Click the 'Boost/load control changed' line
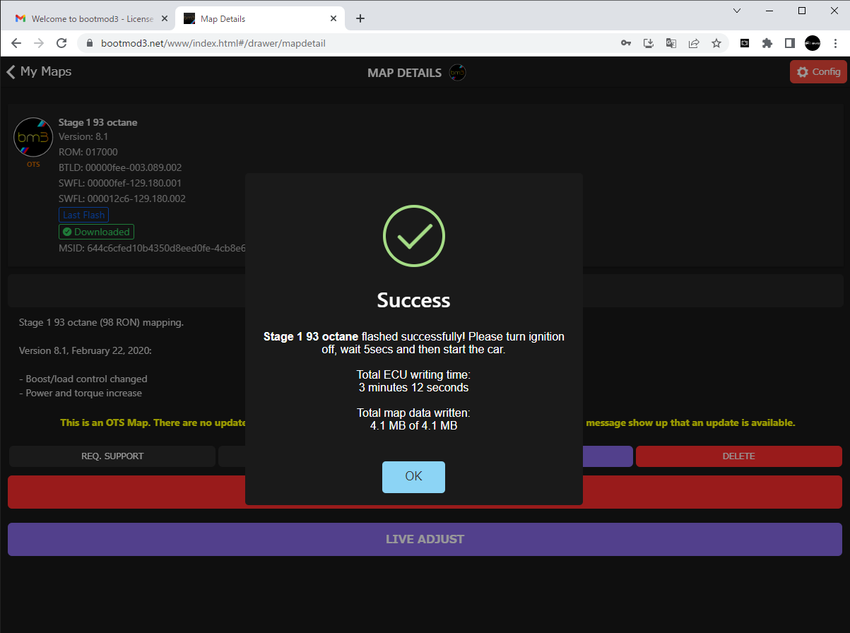850x633 pixels. click(83, 379)
